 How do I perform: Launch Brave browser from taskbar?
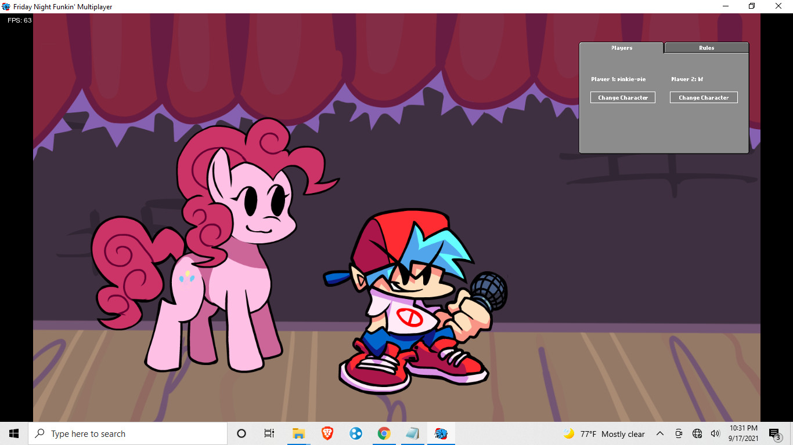coord(327,433)
